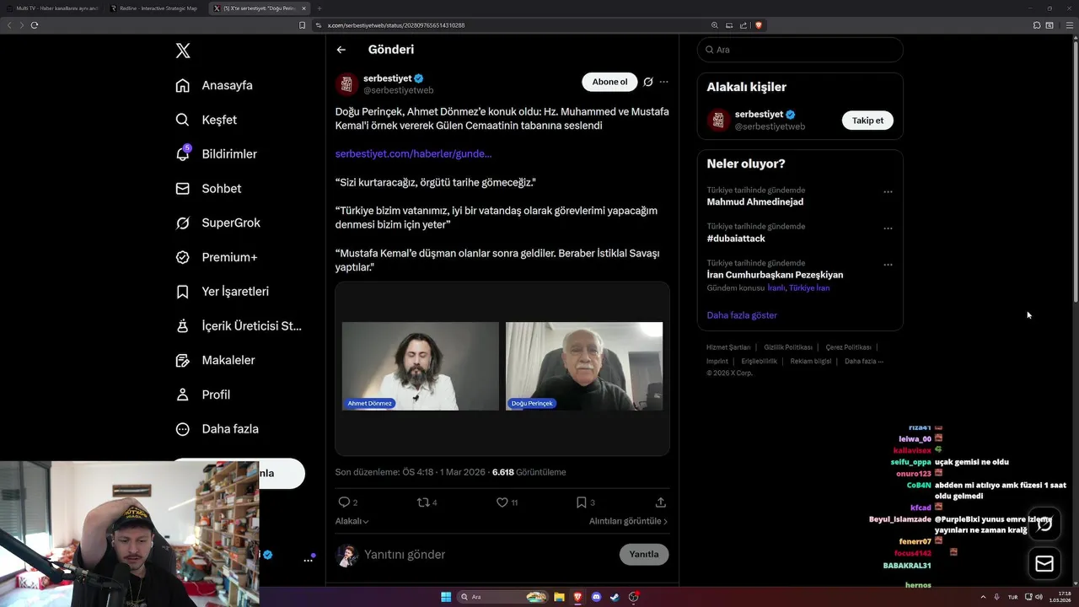The width and height of the screenshot is (1079, 607).
Task: Open Steam from the taskbar
Action: (615, 597)
